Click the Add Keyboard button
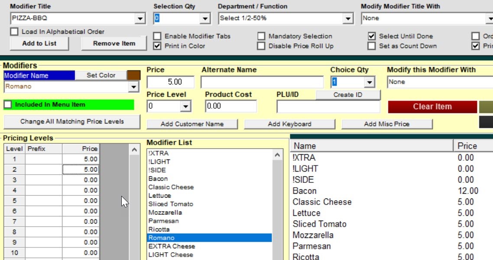 [290, 123]
